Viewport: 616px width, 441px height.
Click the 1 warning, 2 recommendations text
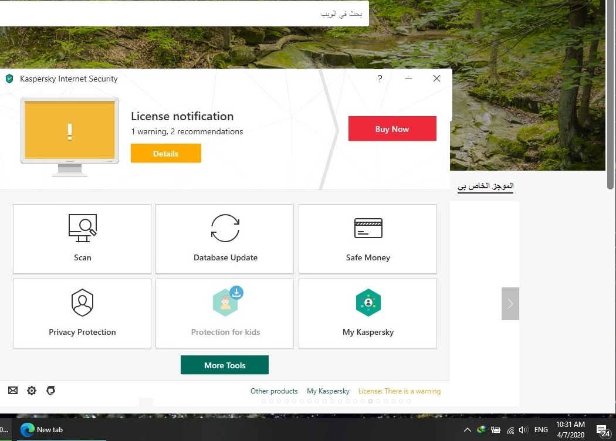pos(187,131)
